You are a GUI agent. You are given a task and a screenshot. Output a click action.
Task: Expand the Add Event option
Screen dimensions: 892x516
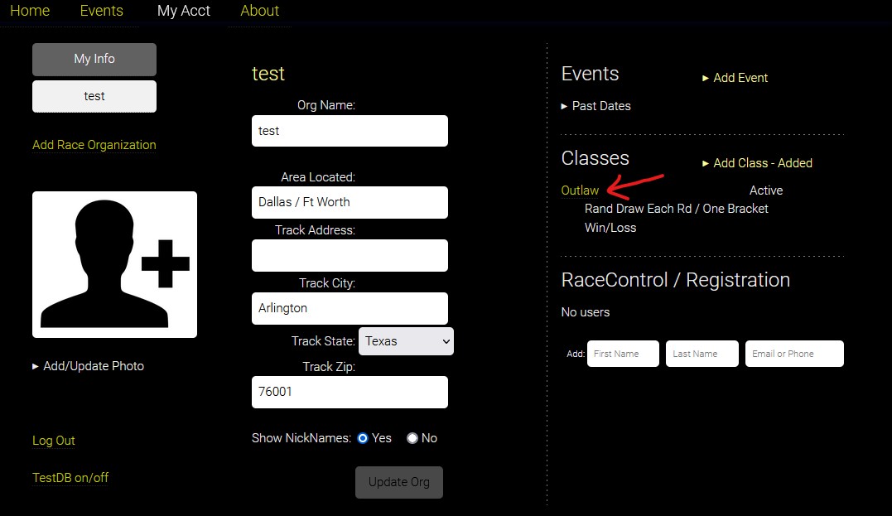coord(735,78)
